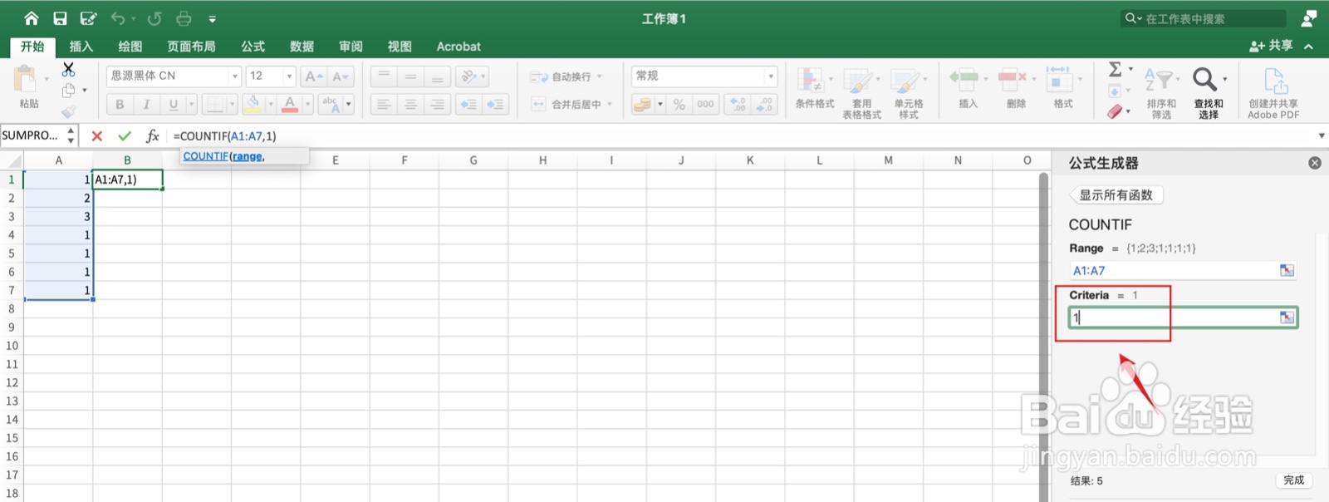This screenshot has height=502, width=1329.
Task: Confirm the formula with green checkmark
Action: tap(125, 135)
